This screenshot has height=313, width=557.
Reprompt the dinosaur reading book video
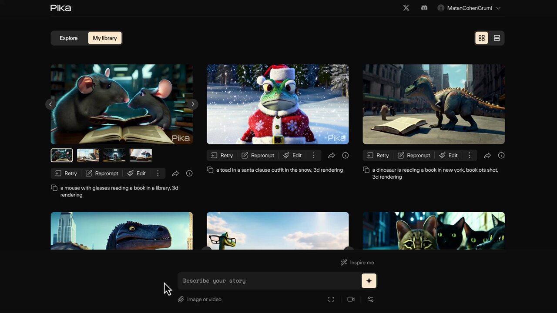414,155
